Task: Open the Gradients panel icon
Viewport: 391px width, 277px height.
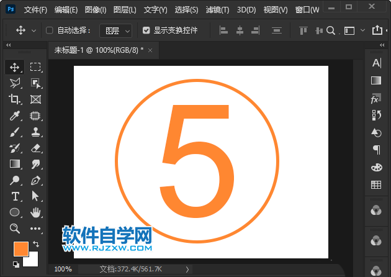Action: [376, 81]
